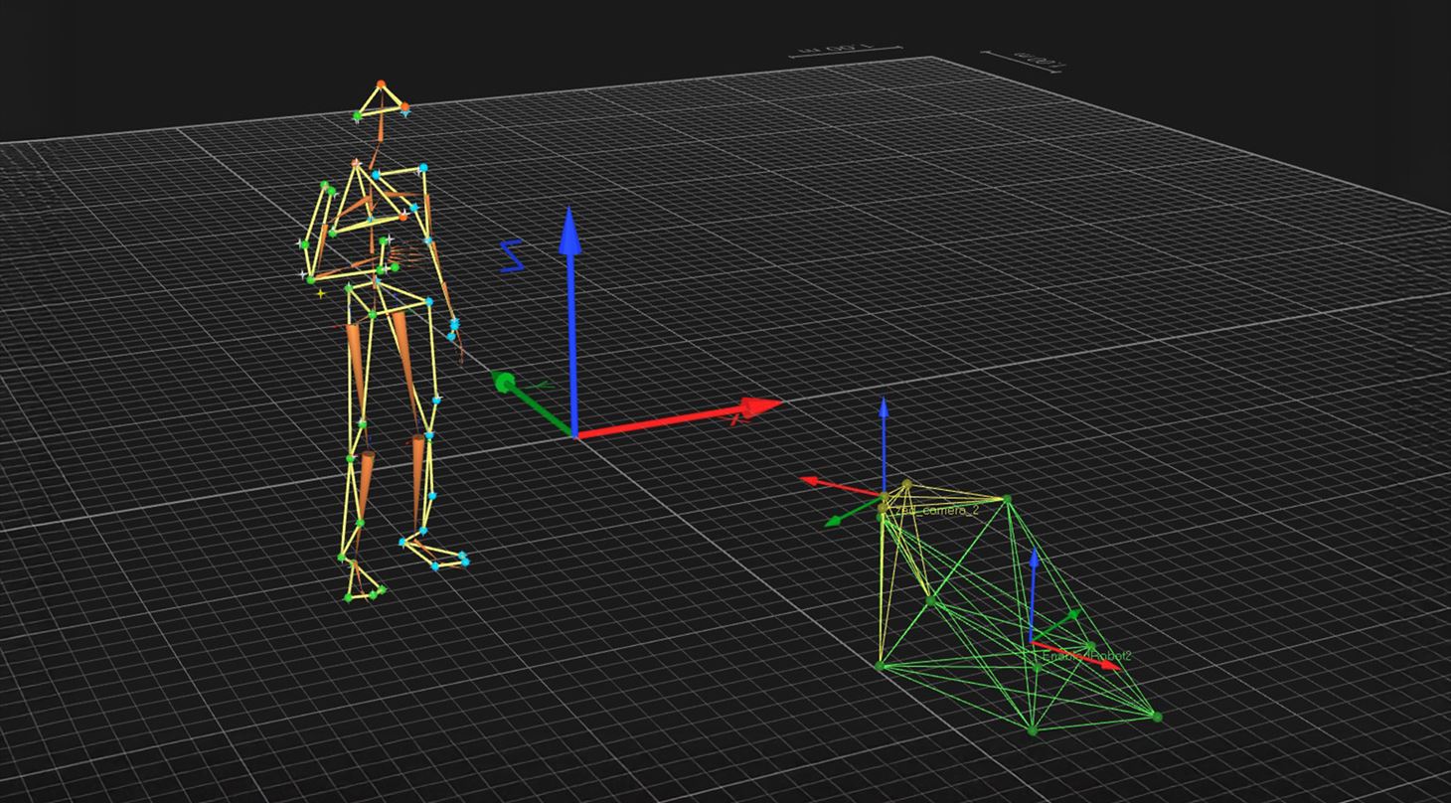
Task: Select the large green world axis arrow
Action: click(533, 404)
